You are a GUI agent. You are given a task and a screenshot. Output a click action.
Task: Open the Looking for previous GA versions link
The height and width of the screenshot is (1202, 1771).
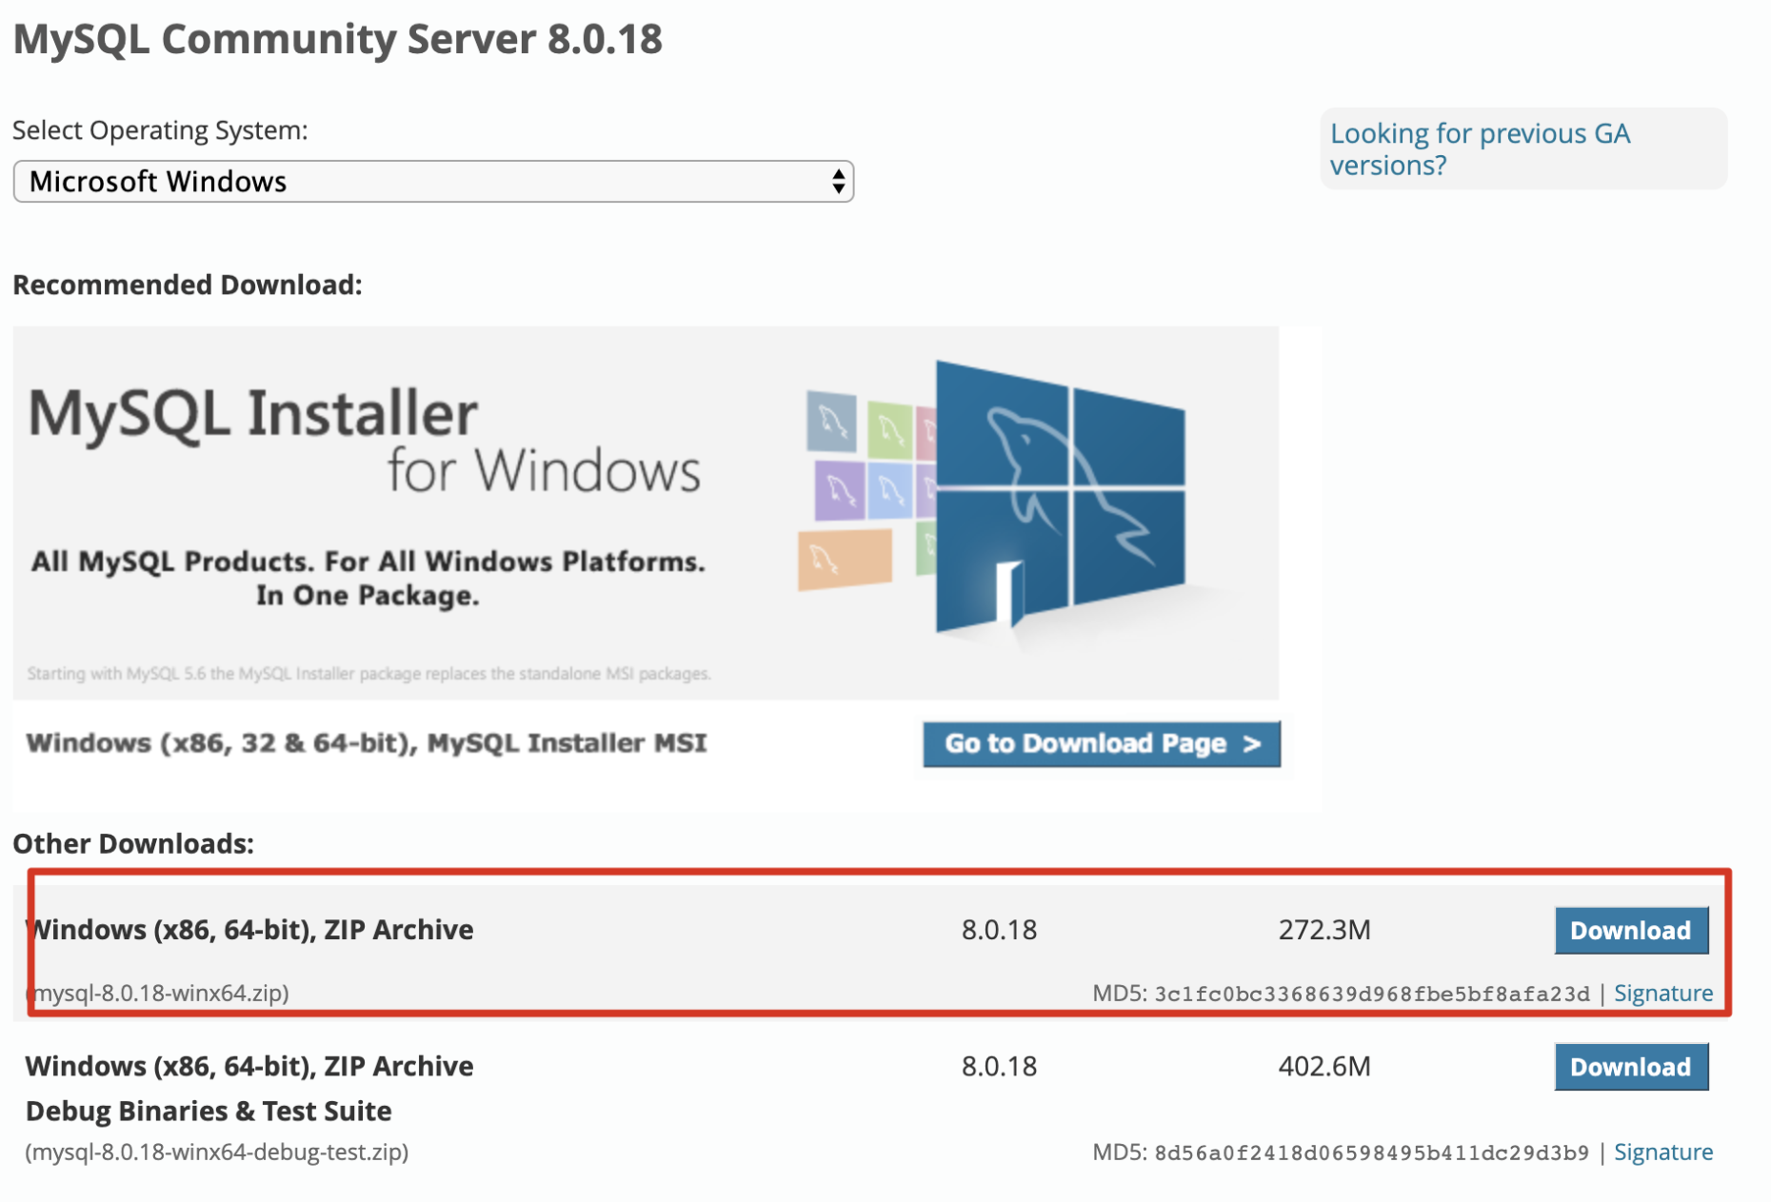point(1480,149)
